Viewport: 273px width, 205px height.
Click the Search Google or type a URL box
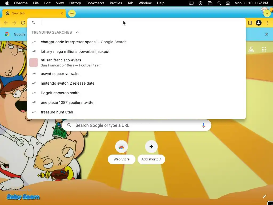pos(136,125)
